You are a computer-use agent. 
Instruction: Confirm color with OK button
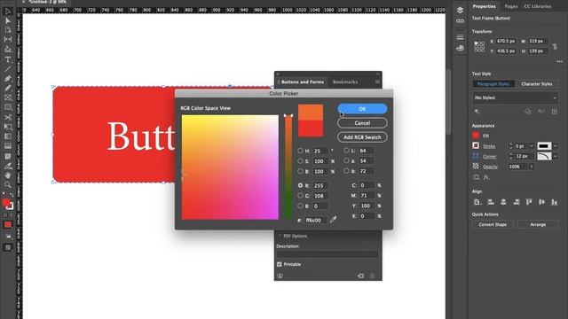[362, 109]
